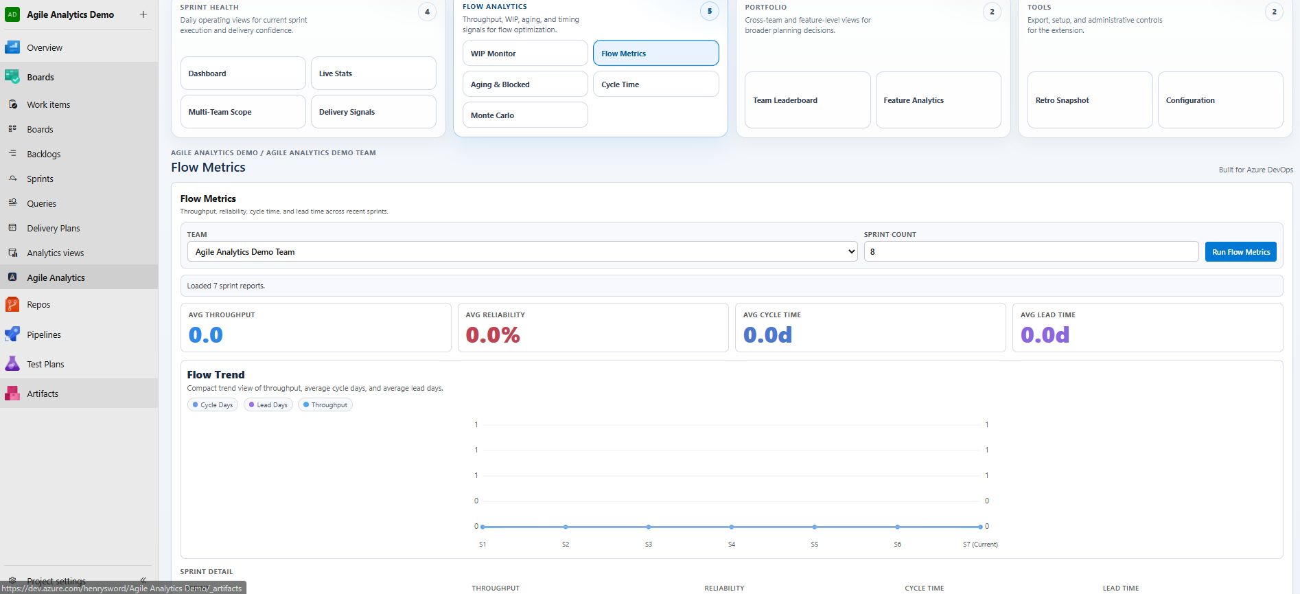Screen dimensions: 1300x594
Task: Click Flow Analytics count badge 5
Action: coord(710,11)
